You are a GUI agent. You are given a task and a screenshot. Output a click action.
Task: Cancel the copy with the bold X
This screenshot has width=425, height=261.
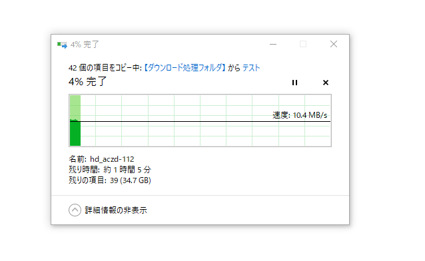click(326, 83)
